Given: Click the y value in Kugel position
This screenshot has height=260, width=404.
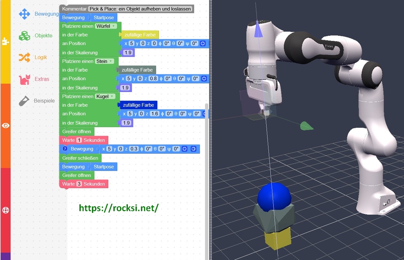Looking at the screenshot, I should pos(141,114).
